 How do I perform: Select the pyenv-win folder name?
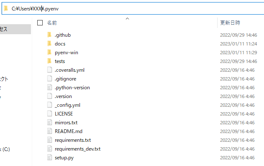coord(67,53)
